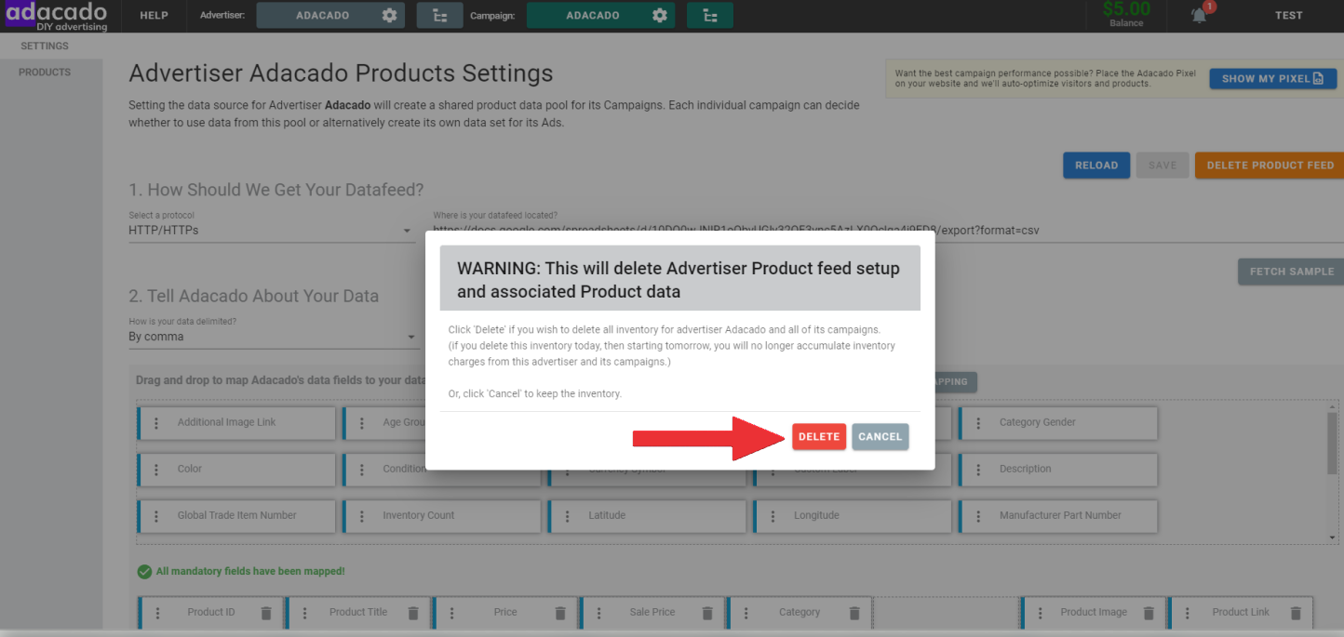Remove the Product Title mapping via trash icon
The image size is (1344, 637).
pos(413,613)
